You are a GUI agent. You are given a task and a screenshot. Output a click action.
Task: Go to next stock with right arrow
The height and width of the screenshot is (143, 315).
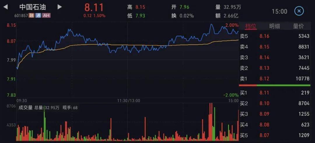pyautogui.click(x=60, y=7)
